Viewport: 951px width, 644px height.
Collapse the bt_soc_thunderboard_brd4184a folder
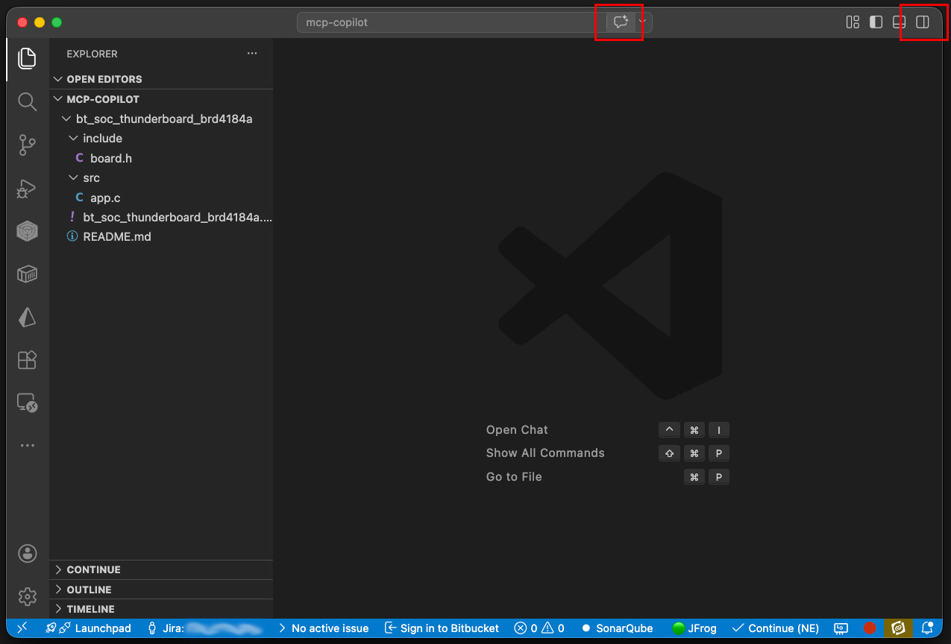pyautogui.click(x=161, y=119)
